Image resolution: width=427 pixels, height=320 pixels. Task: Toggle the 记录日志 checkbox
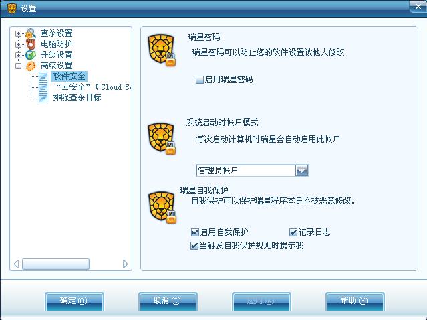(293, 232)
